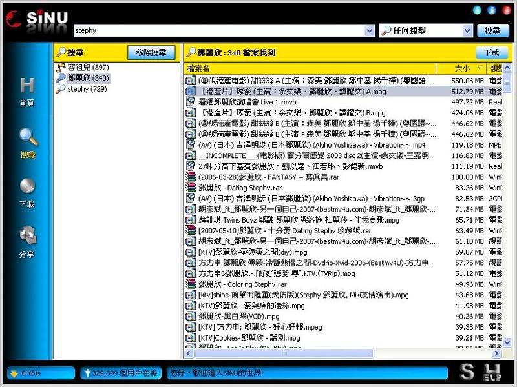Click the file icon of 看透鄧麗欣演唱會 Live 1.rmvb
This screenshot has height=387, width=517.
pyautogui.click(x=190, y=102)
